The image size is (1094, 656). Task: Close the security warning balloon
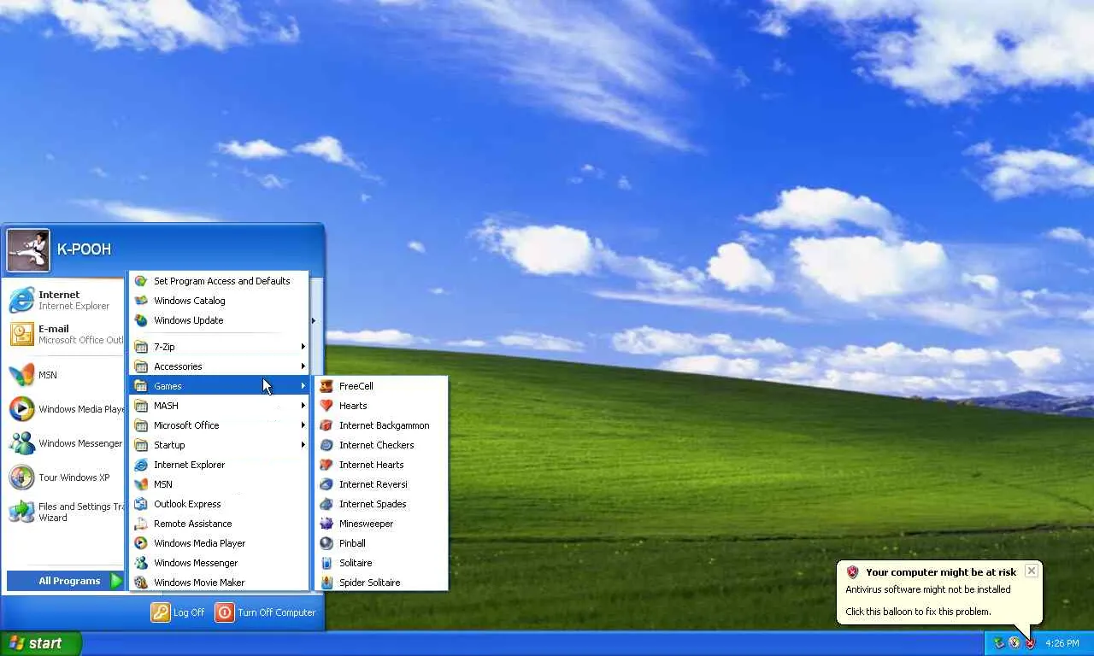1032,571
